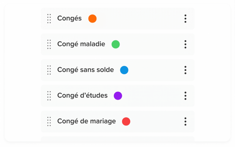
Task: Click the orange color dot for Congés
Action: [x=92, y=19]
